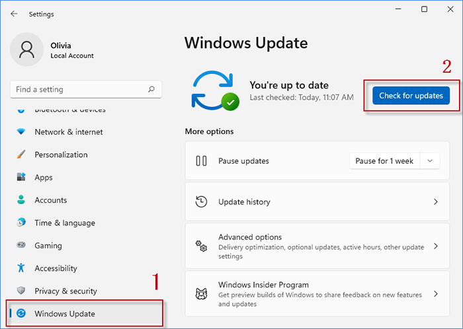Screen dimensions: 463x329
Task: Expand the pause duration dropdown arrow
Action: click(x=430, y=161)
